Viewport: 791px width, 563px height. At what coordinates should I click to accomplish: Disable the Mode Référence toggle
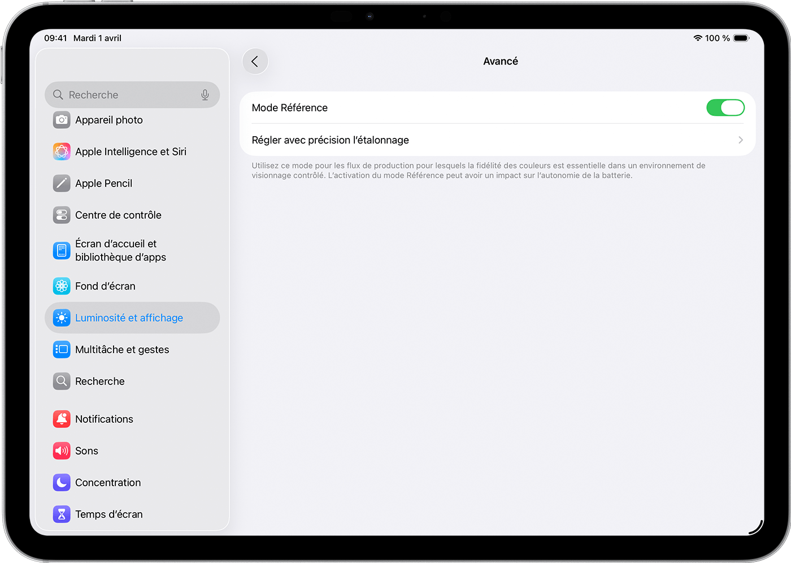tap(725, 107)
